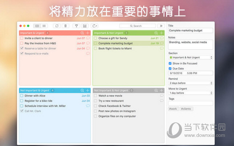
Task: Click the sync refresh icon
Action: (x=57, y=26)
